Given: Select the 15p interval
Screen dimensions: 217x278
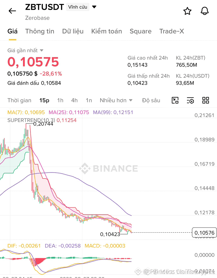Looking at the screenshot, I should (44, 100).
